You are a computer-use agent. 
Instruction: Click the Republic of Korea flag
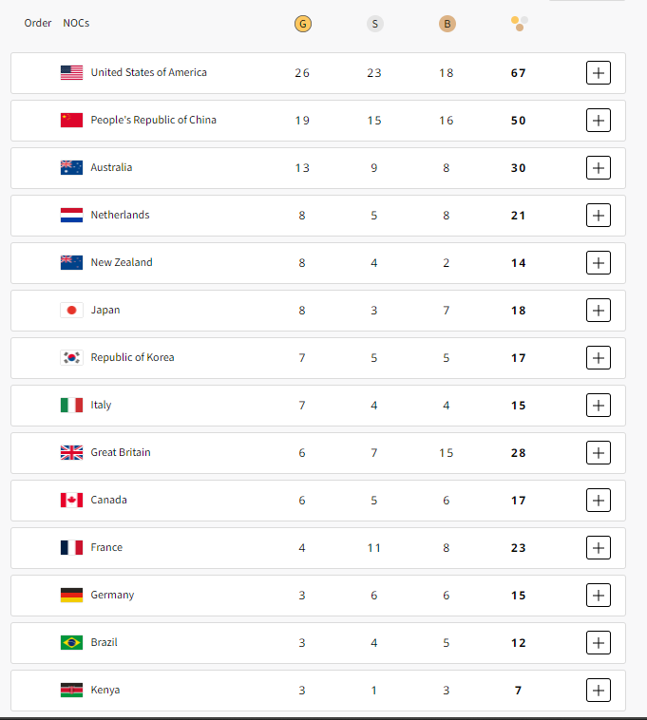71,357
